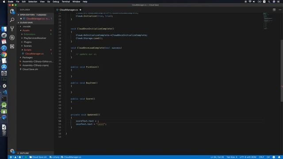Click the Wi-Fi icon in menu bar
This screenshot has width=283, height=159.
click(250, 2)
